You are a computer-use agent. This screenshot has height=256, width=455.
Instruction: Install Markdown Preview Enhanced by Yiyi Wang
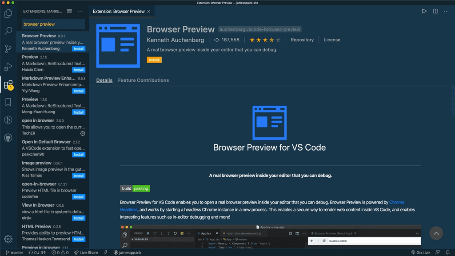pyautogui.click(x=79, y=91)
